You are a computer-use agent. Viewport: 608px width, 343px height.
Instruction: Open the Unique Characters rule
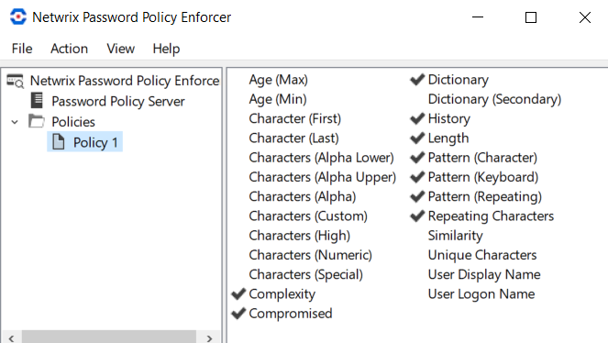point(482,255)
